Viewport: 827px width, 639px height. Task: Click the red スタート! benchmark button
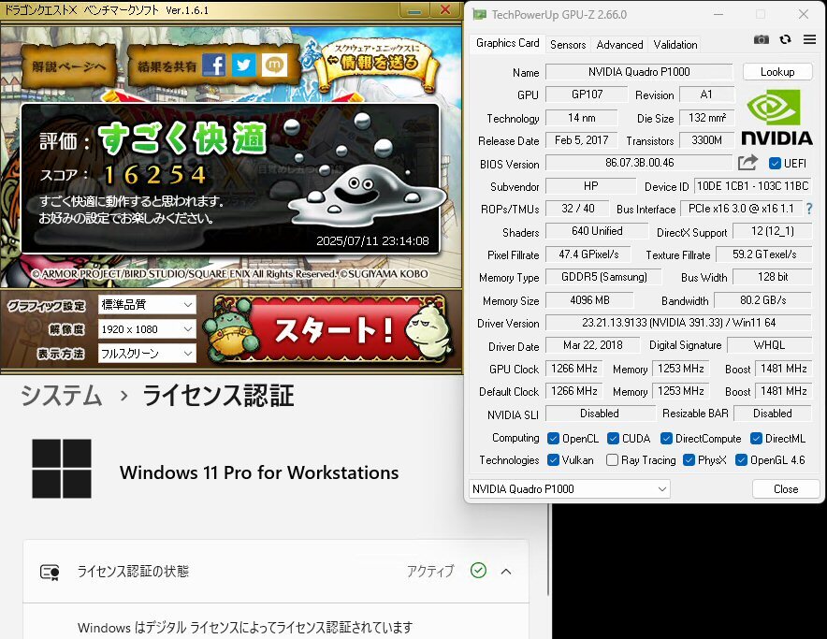[x=331, y=329]
